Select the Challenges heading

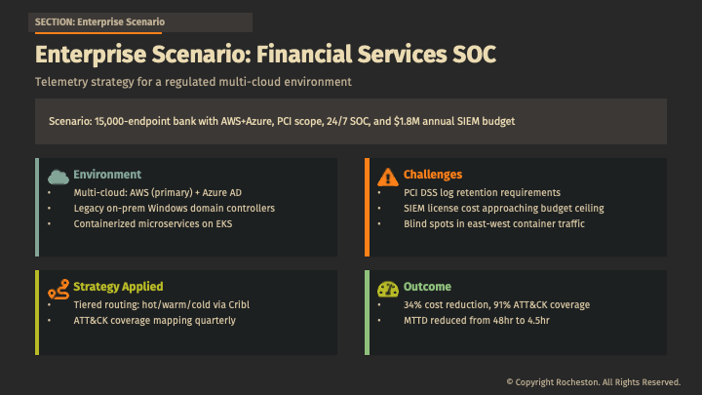click(432, 175)
